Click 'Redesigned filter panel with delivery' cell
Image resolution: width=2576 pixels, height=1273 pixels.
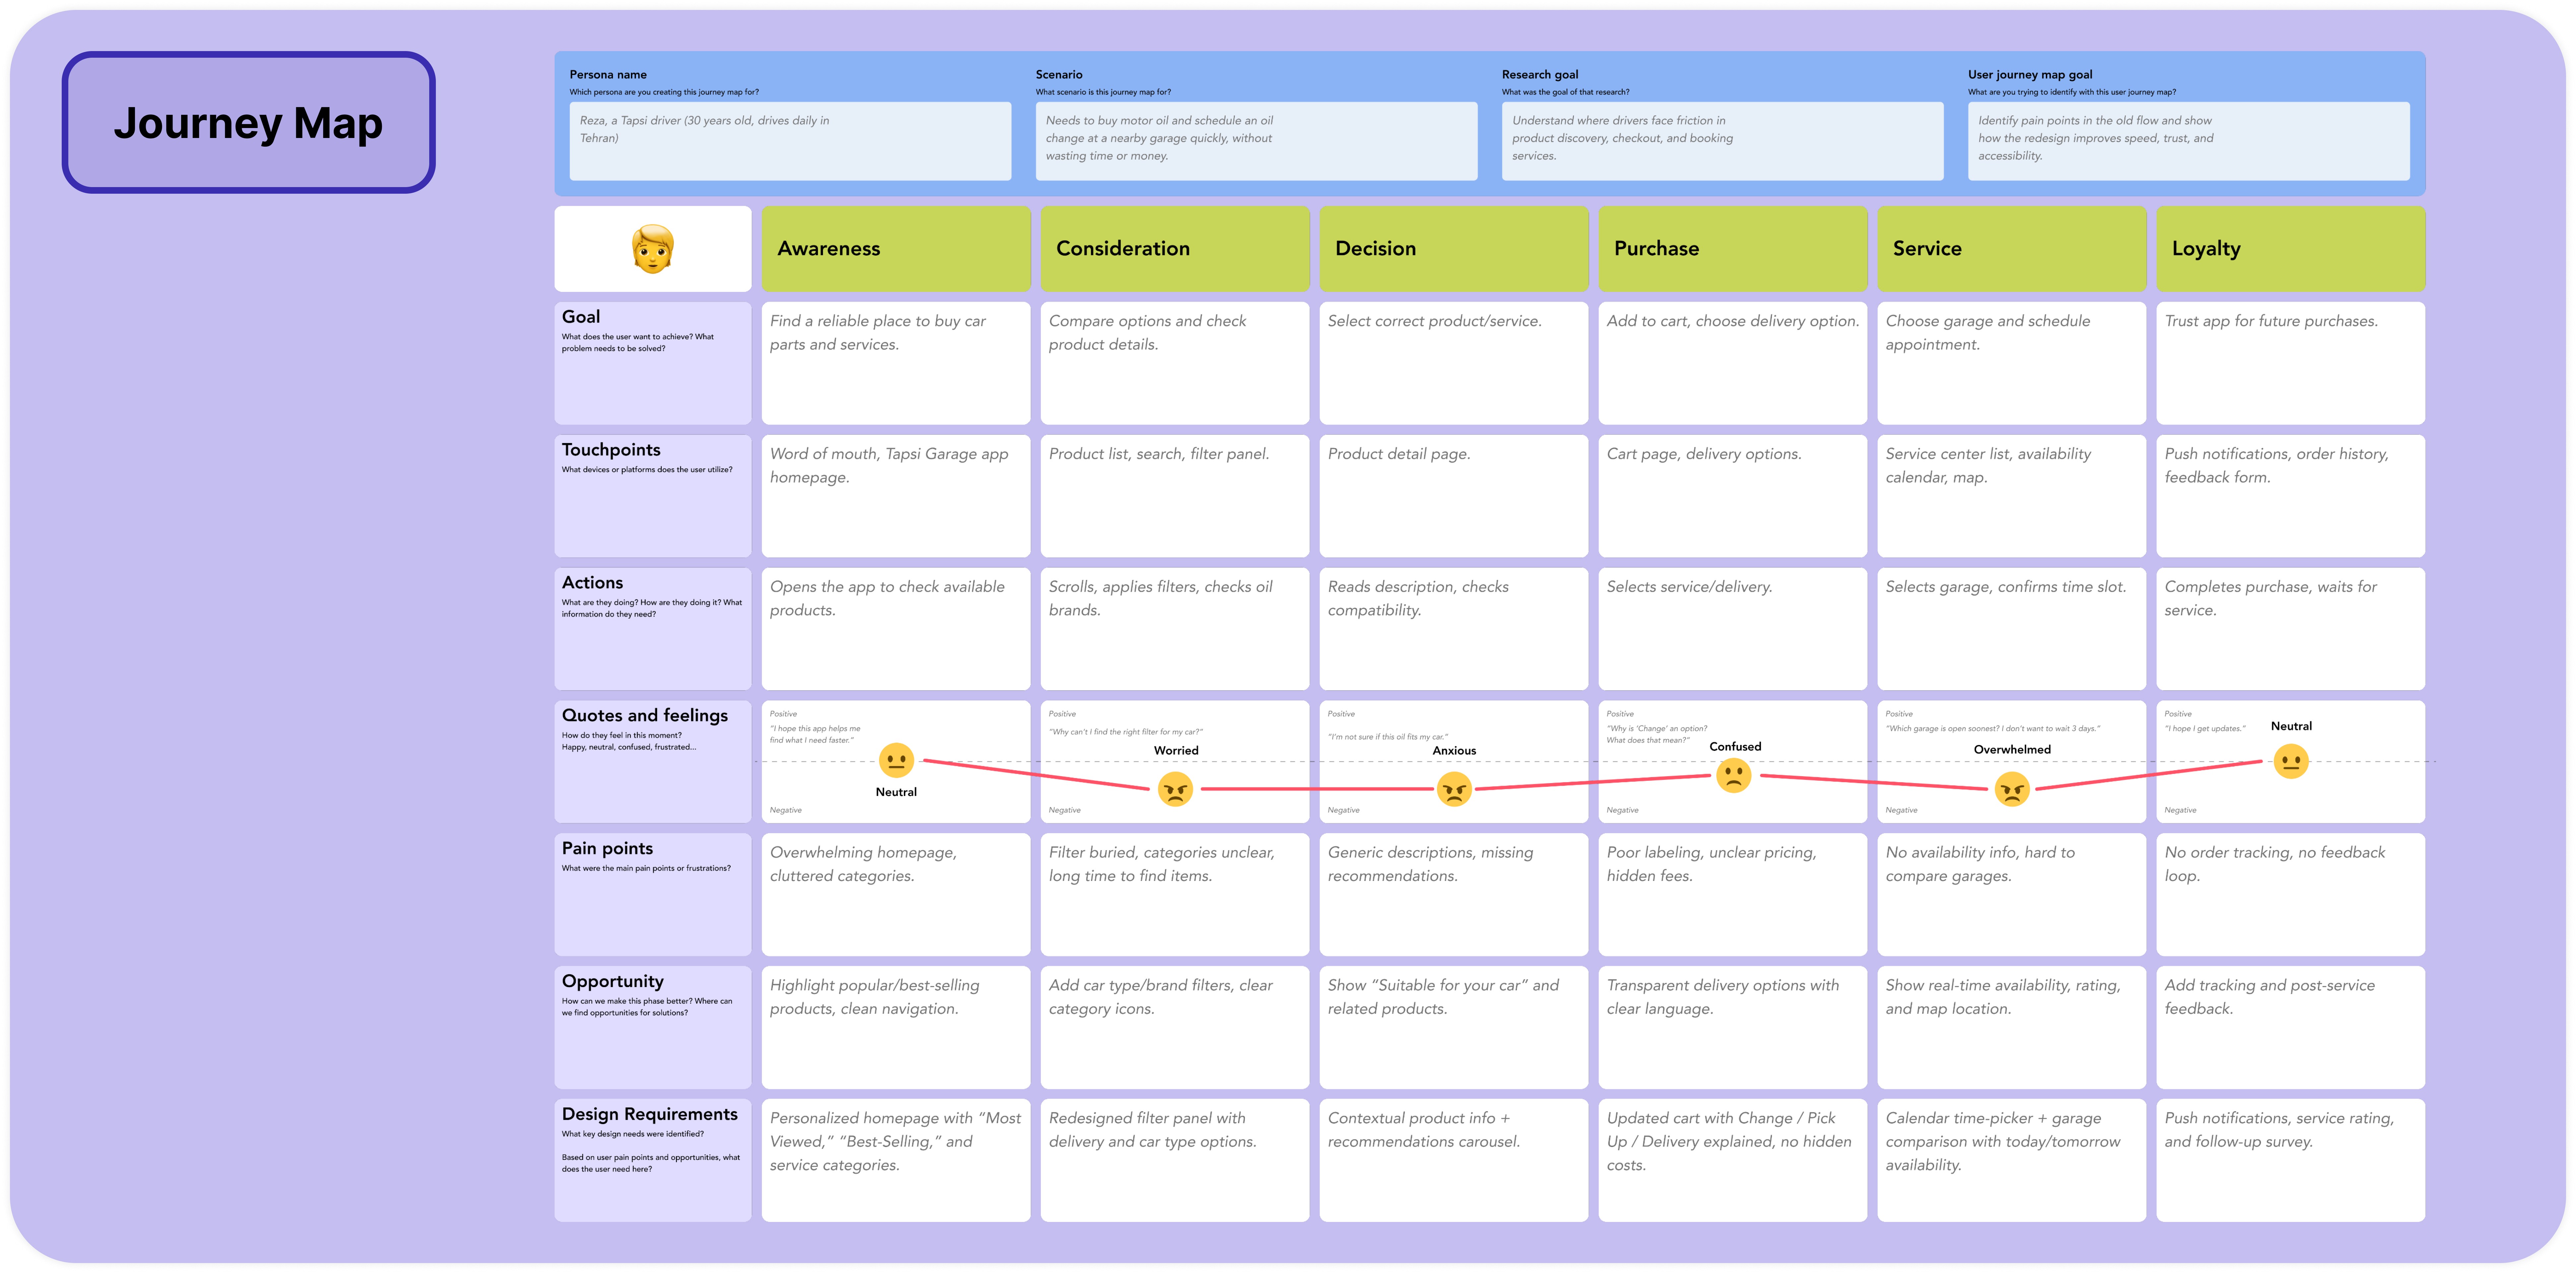click(x=1175, y=1160)
